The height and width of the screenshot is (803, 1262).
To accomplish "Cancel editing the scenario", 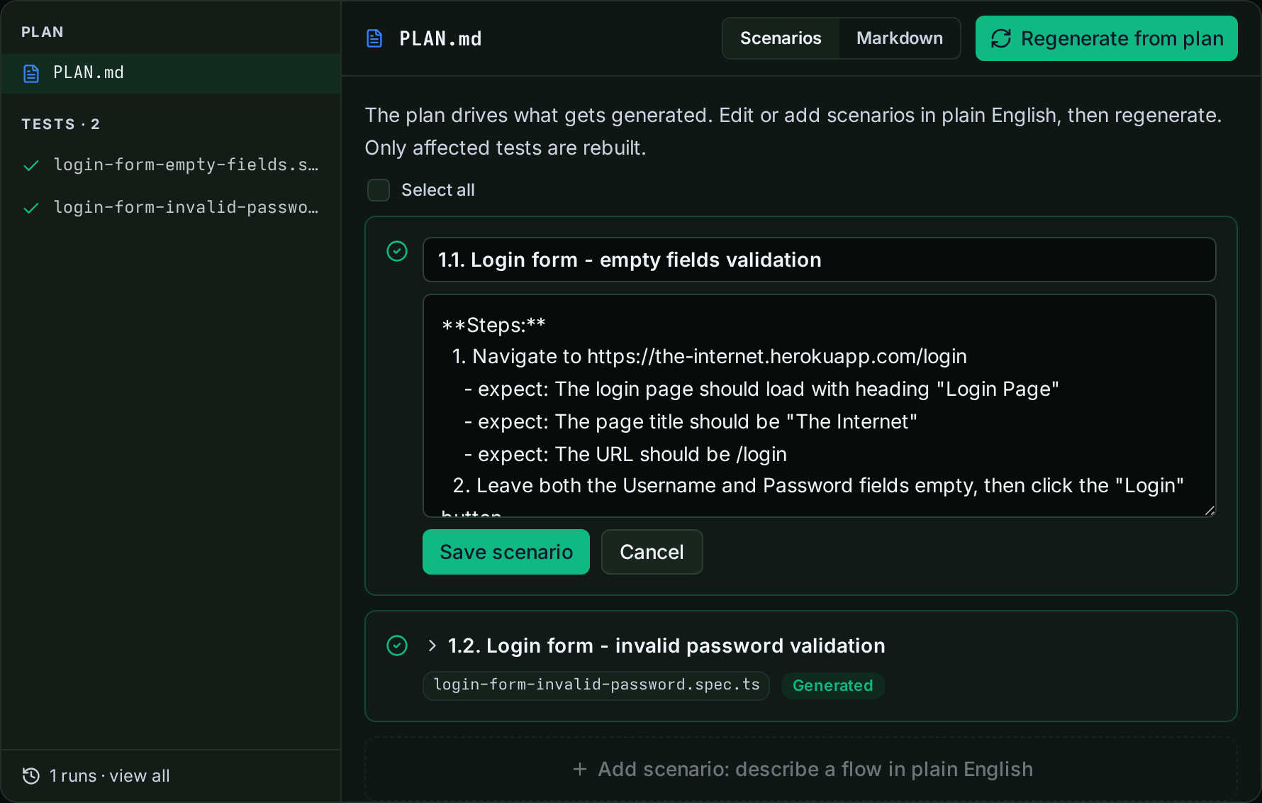I will 652,552.
